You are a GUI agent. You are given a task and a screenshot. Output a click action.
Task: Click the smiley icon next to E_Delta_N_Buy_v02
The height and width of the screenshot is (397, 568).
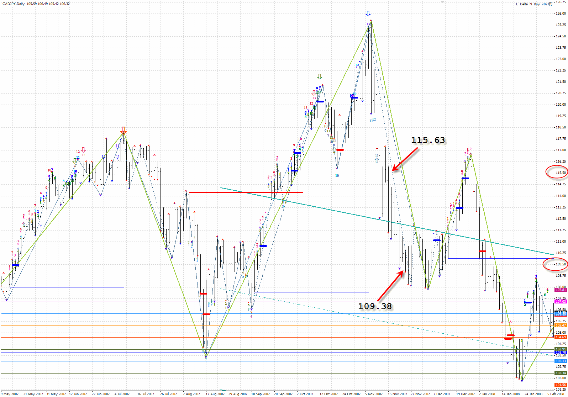click(x=550, y=4)
